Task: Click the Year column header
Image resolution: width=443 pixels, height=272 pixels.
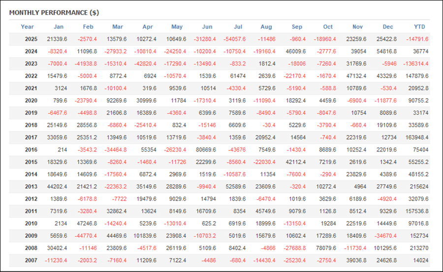Action: (28, 27)
